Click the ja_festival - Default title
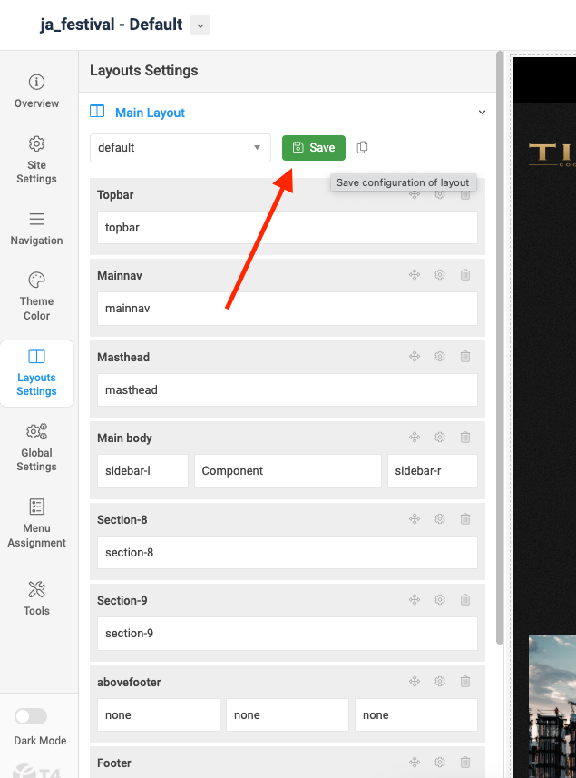This screenshot has width=576, height=778. 112,25
